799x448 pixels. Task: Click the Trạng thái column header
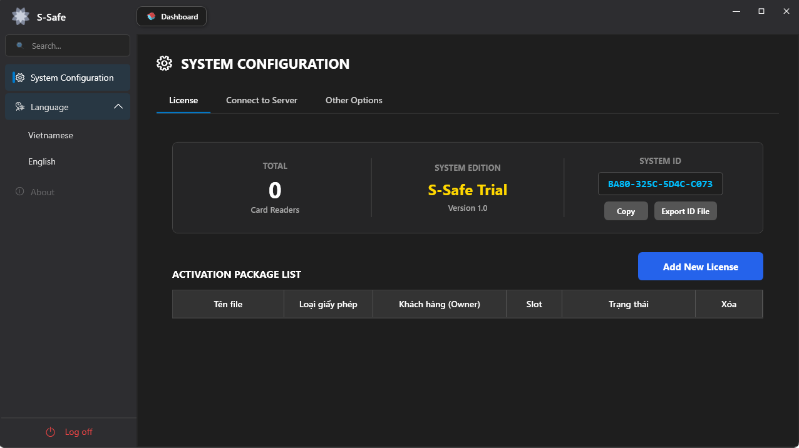click(629, 304)
